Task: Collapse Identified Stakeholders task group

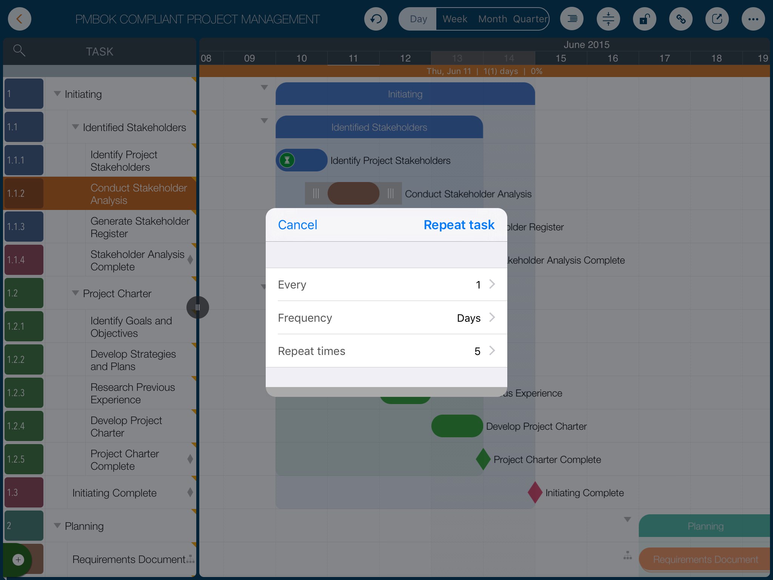Action: pos(75,127)
